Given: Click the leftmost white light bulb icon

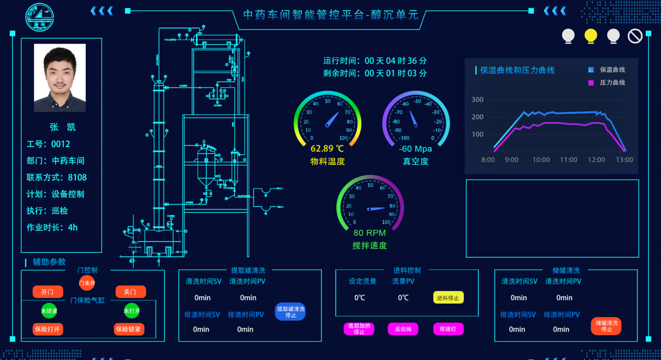Looking at the screenshot, I should click(x=568, y=36).
